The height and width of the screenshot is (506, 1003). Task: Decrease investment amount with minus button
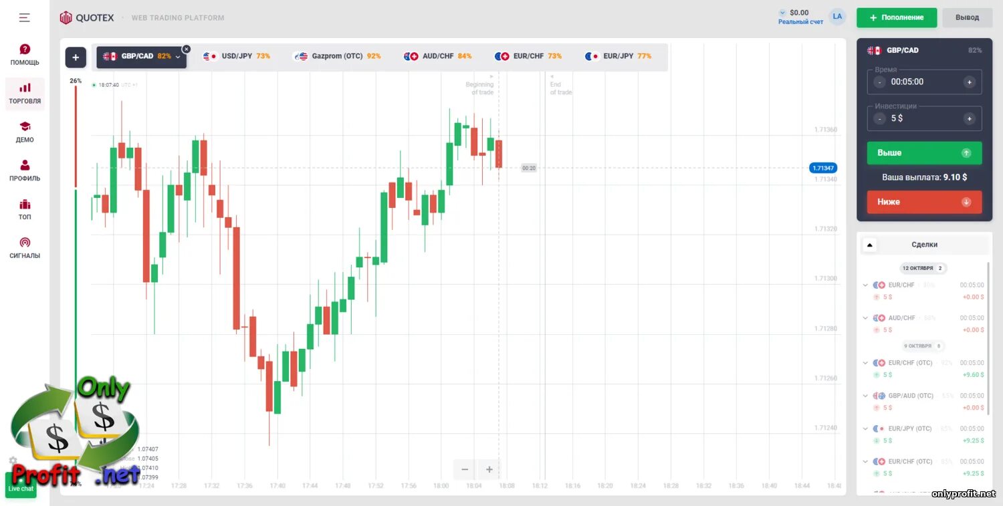[x=879, y=118]
